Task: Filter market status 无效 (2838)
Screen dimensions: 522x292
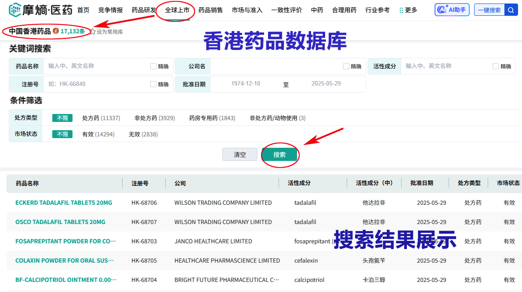Action: 143,134
